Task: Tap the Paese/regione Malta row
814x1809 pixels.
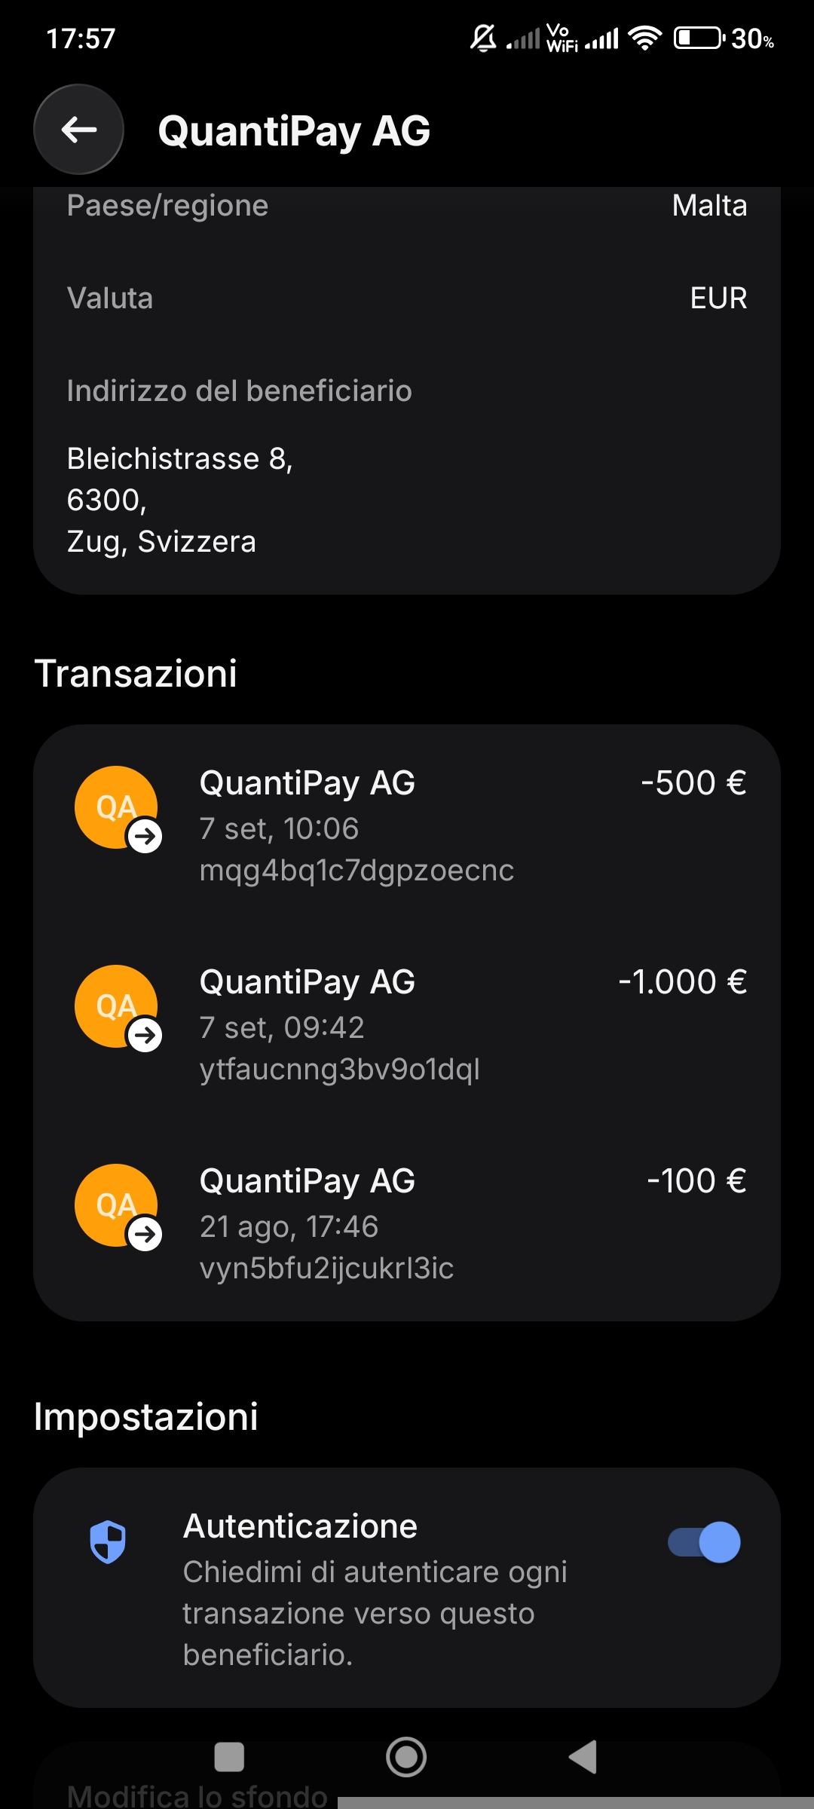Action: click(x=407, y=205)
